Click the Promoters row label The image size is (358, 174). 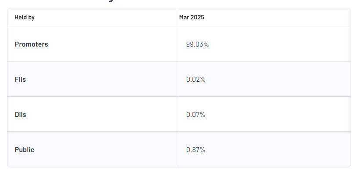tap(31, 44)
